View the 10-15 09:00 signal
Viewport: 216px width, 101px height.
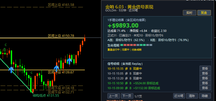coord(205,88)
